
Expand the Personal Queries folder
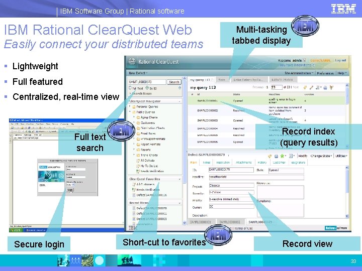coord(130,106)
